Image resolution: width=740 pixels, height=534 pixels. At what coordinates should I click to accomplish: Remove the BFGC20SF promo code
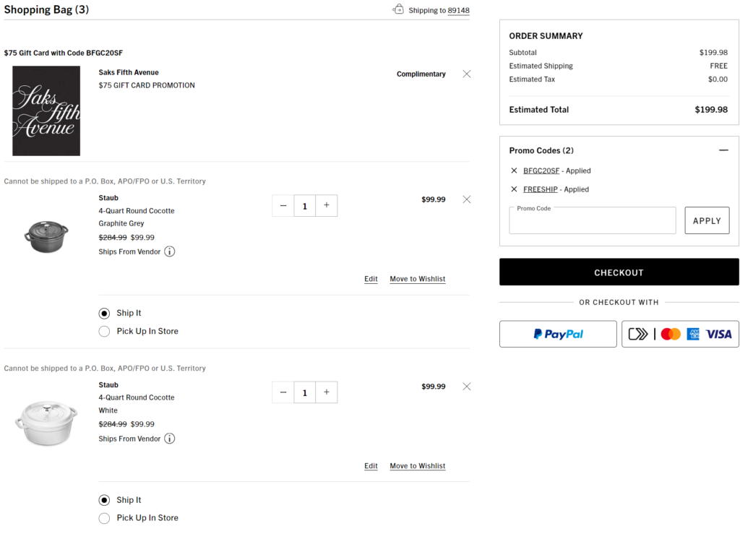514,171
